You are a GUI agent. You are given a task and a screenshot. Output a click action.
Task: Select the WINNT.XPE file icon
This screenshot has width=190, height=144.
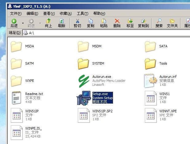tap(151, 115)
